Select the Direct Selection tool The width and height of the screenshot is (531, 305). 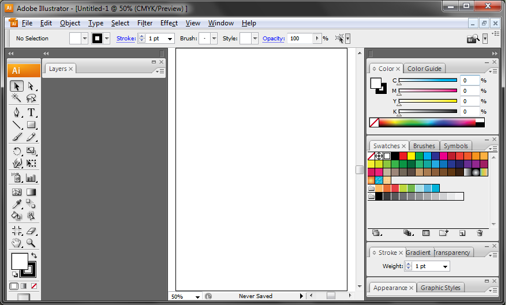[x=31, y=86]
